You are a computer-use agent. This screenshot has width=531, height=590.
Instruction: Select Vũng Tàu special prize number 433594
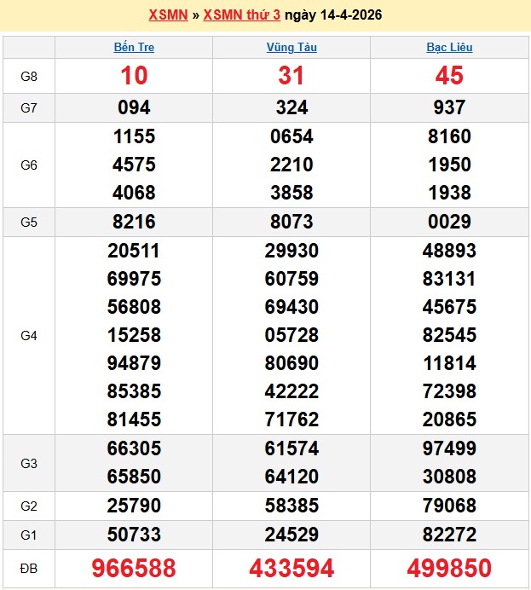point(291,568)
